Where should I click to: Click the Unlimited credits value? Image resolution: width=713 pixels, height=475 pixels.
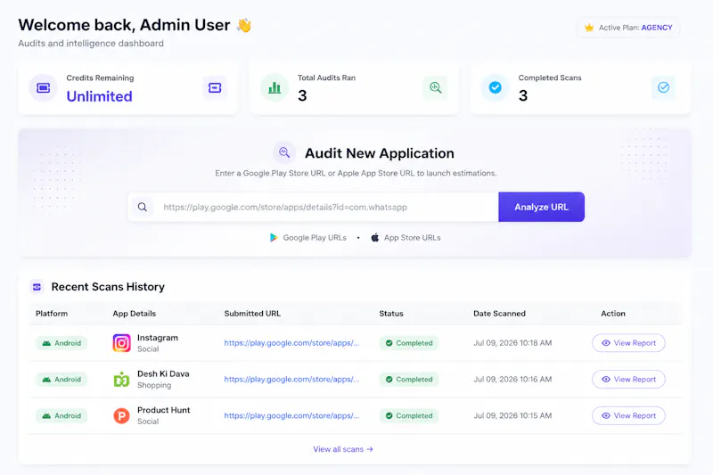point(99,96)
